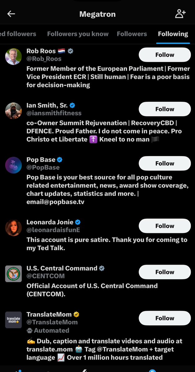The width and height of the screenshot is (195, 372).
Task: Follow Leonarda Jonie
Action: tap(165, 226)
